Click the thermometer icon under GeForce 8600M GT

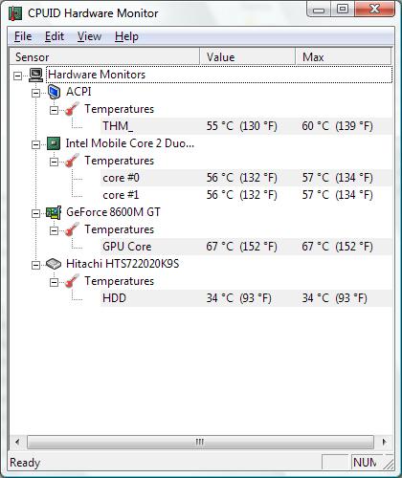72,229
